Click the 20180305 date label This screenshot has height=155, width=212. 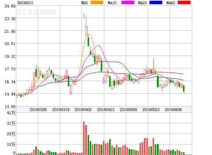(x=38, y=110)
